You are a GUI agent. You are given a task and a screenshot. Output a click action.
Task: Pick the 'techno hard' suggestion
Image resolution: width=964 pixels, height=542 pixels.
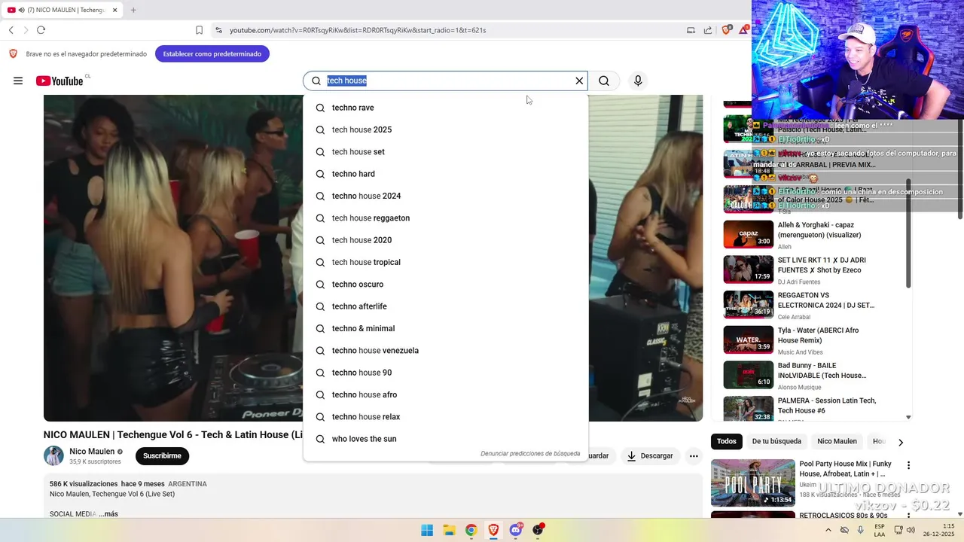coord(446,174)
